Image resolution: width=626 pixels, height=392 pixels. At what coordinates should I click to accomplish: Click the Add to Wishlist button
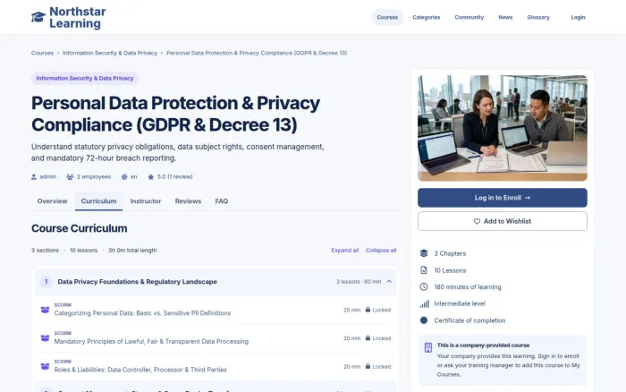pos(503,221)
